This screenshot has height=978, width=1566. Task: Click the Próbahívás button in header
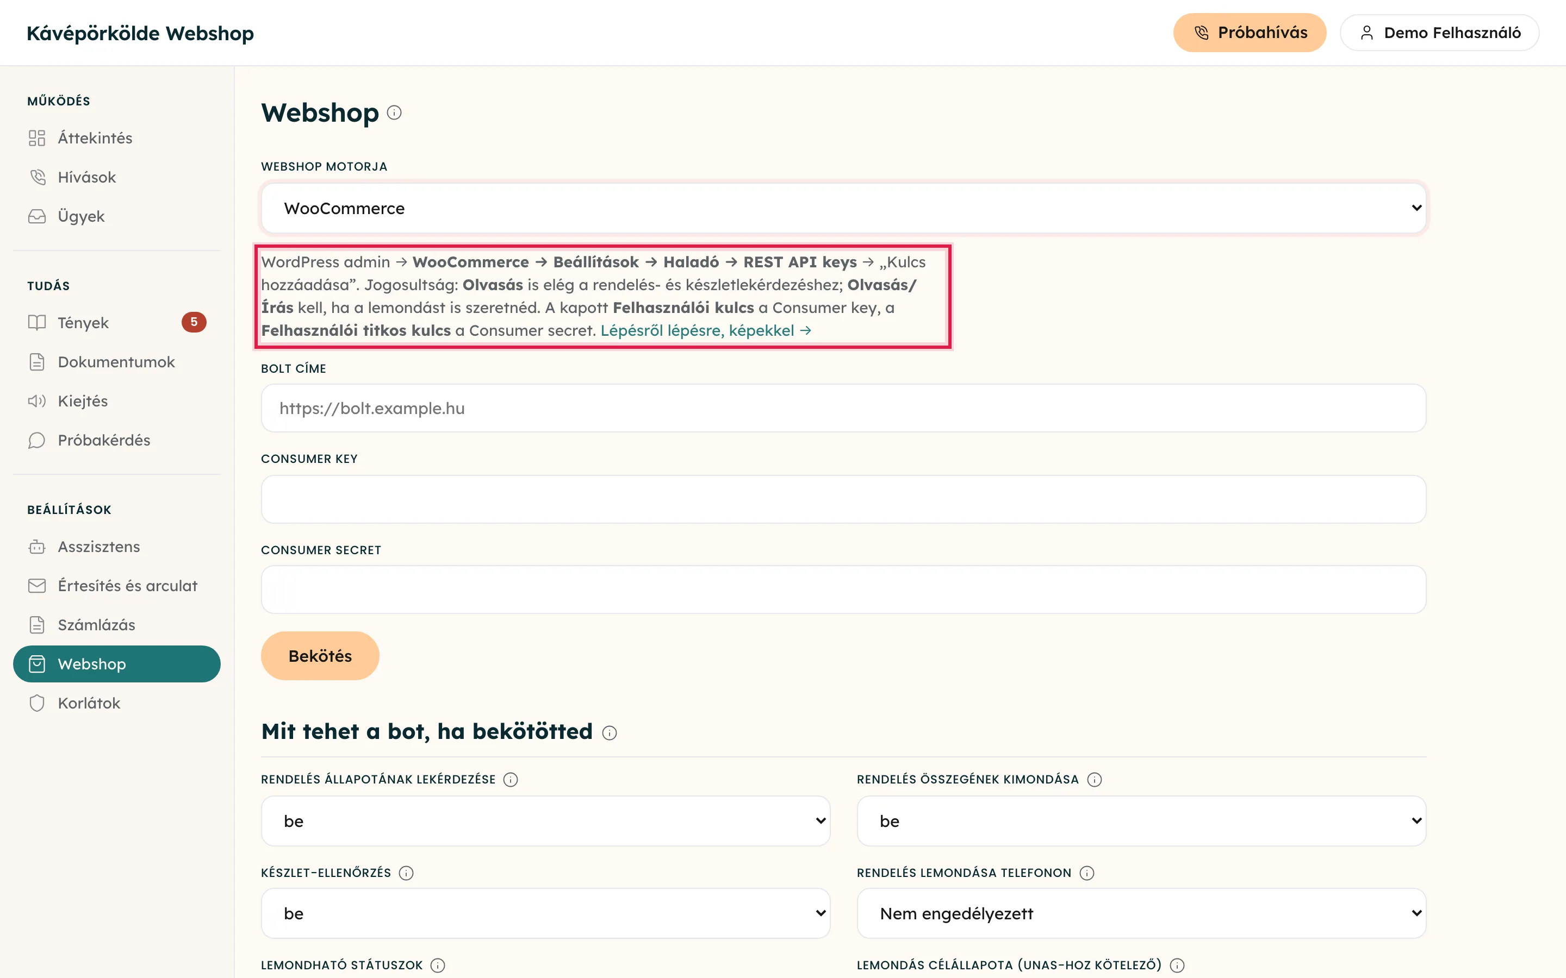1250,33
